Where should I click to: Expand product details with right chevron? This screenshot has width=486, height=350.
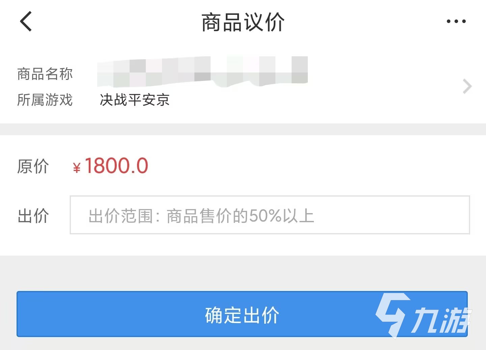(x=467, y=87)
